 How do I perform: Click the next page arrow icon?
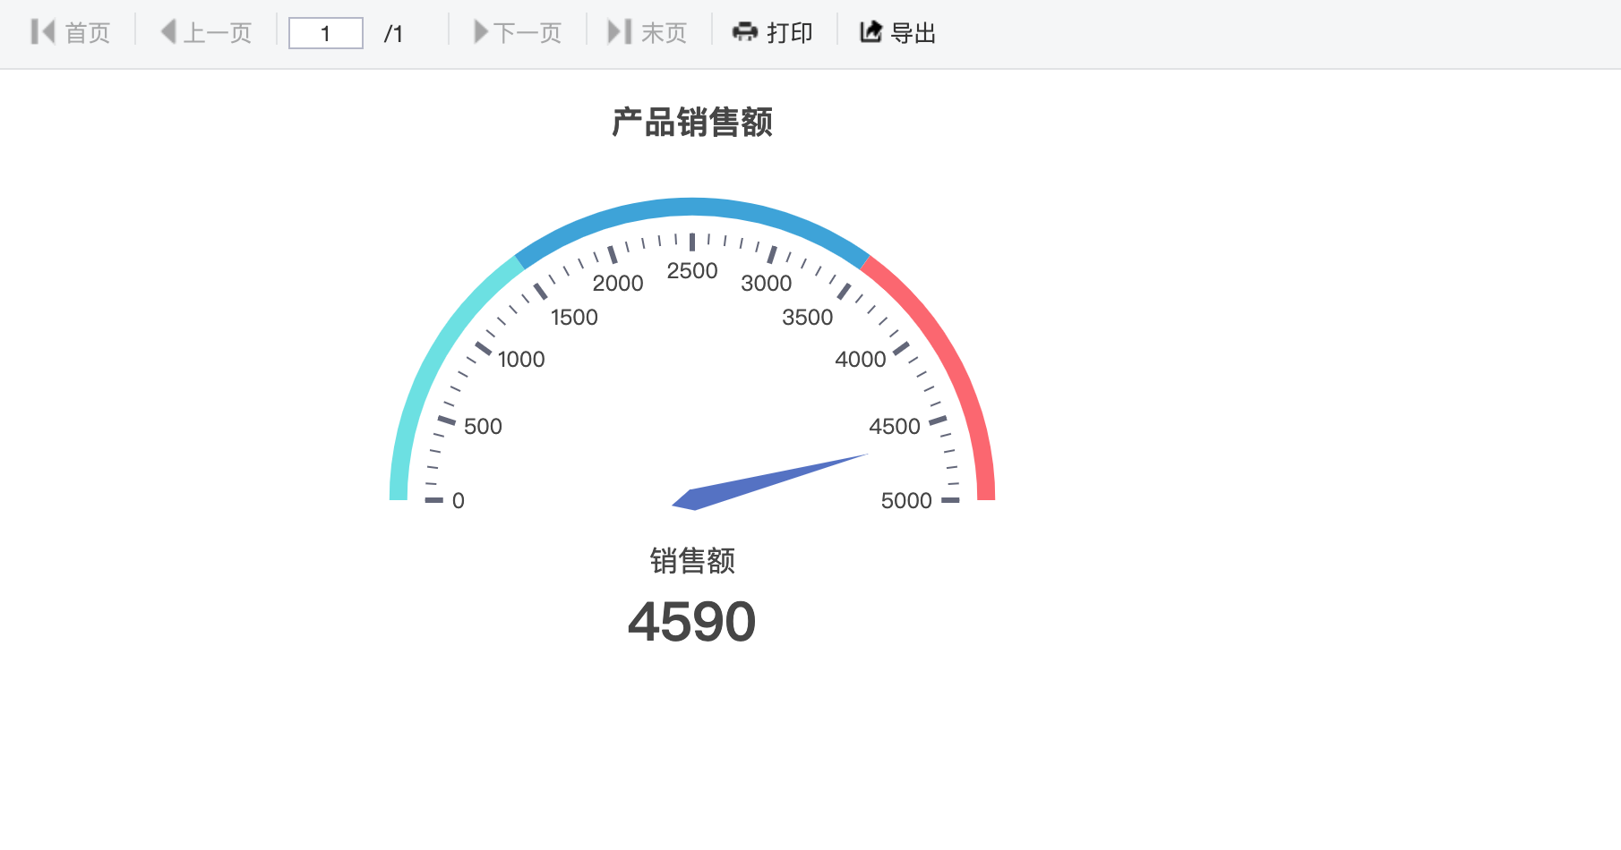[481, 32]
